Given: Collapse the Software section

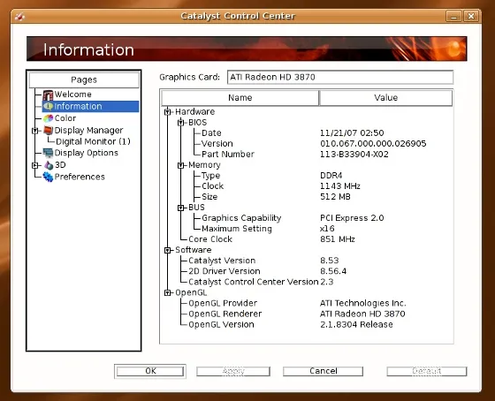Looking at the screenshot, I should point(168,250).
